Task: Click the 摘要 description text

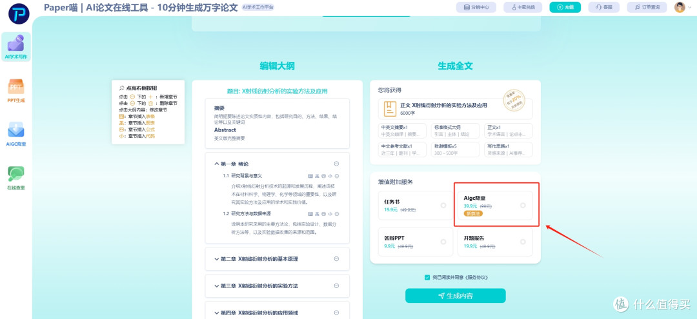Action: [276, 119]
